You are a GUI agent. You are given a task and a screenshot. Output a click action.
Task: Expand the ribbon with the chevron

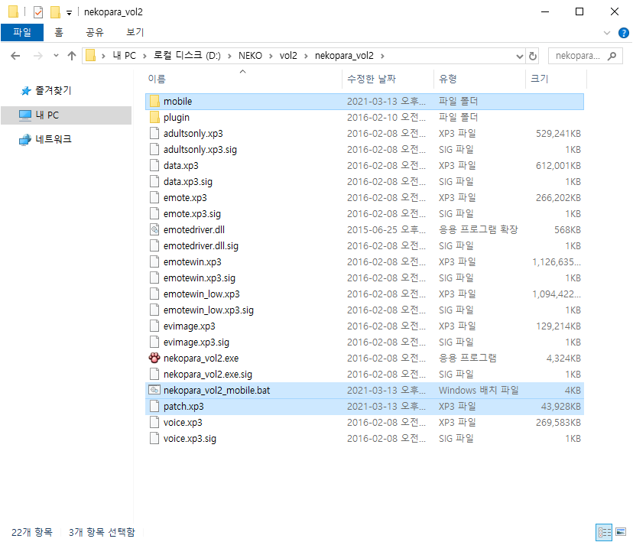(606, 33)
